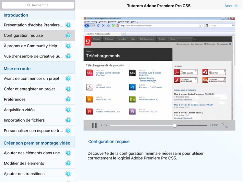Open arrow icon for Modifier des éléments
243x182 pixels.
tap(68, 163)
